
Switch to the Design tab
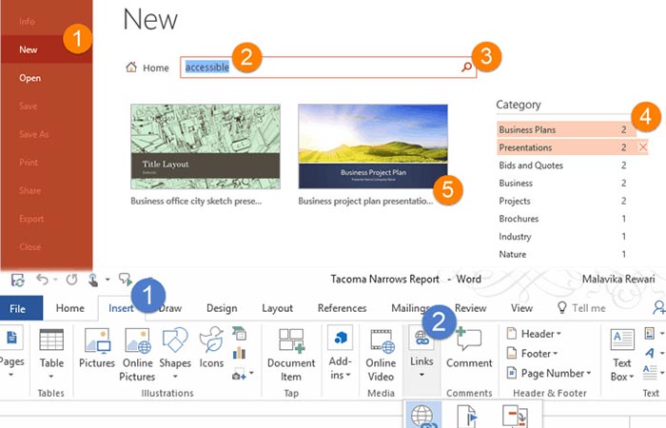(x=222, y=308)
